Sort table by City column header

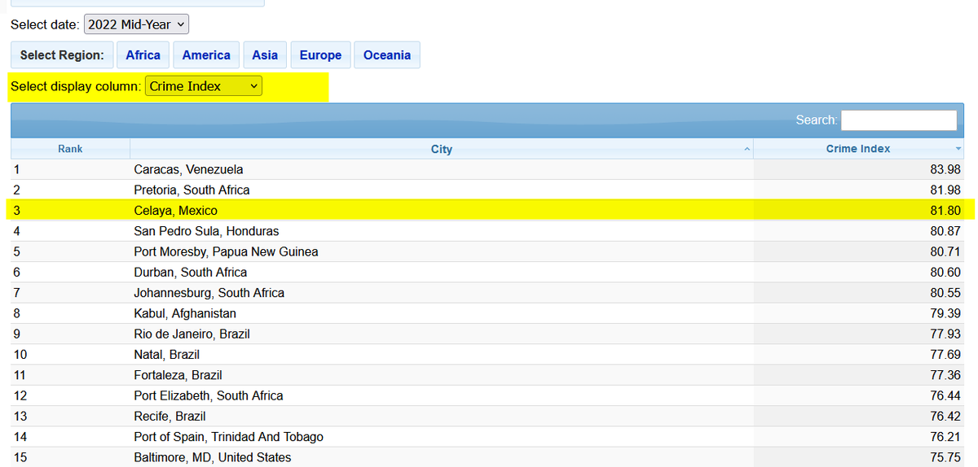[442, 149]
